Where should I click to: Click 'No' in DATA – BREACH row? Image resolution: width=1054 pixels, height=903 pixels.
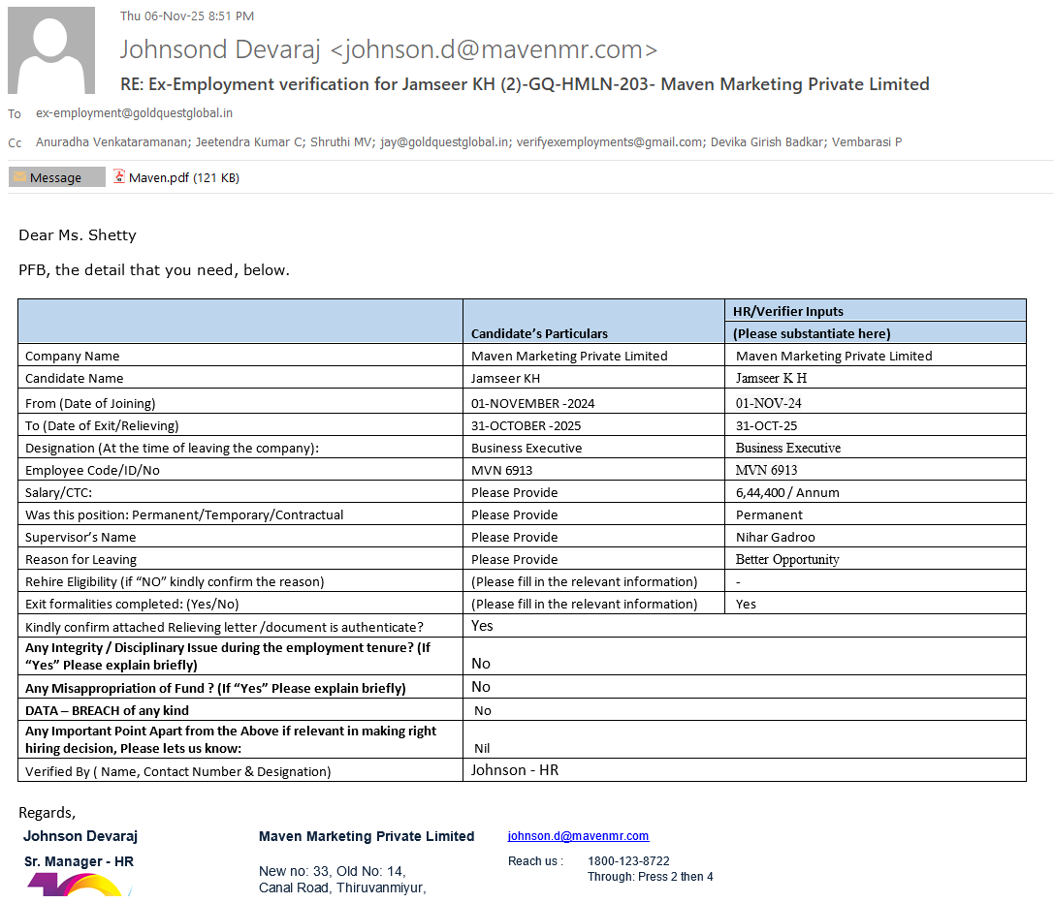(483, 711)
